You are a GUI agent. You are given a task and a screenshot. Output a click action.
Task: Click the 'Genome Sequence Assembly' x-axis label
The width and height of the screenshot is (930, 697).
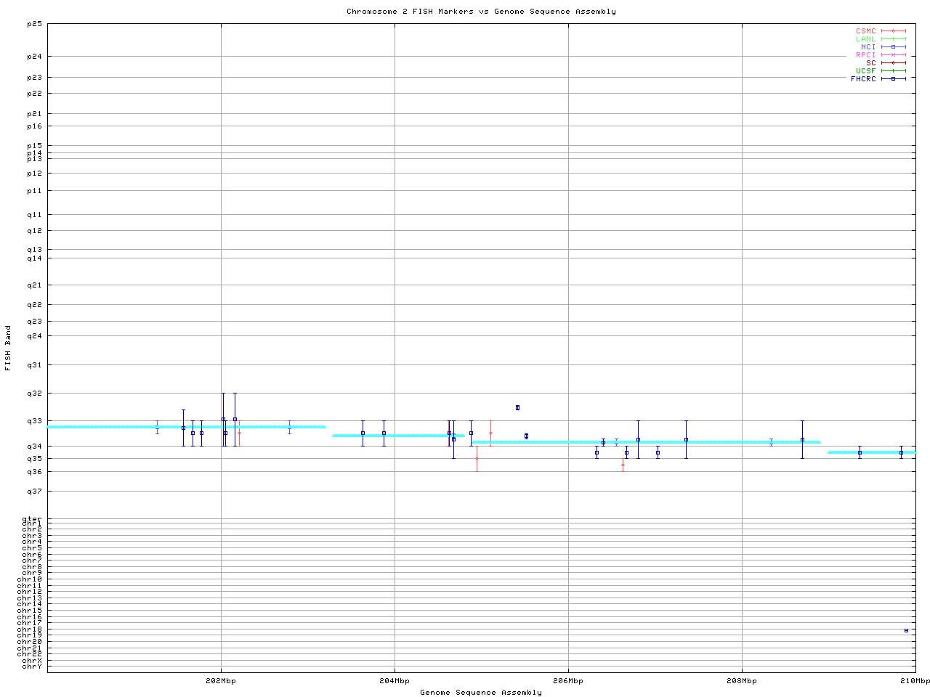click(x=481, y=692)
